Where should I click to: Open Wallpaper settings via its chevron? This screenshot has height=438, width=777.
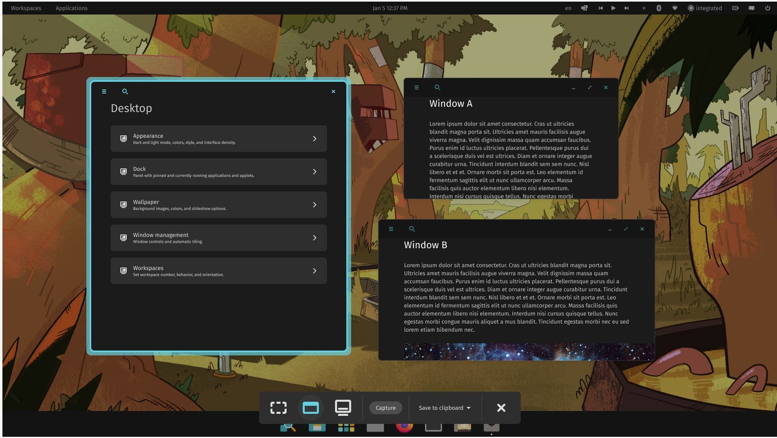tap(314, 204)
